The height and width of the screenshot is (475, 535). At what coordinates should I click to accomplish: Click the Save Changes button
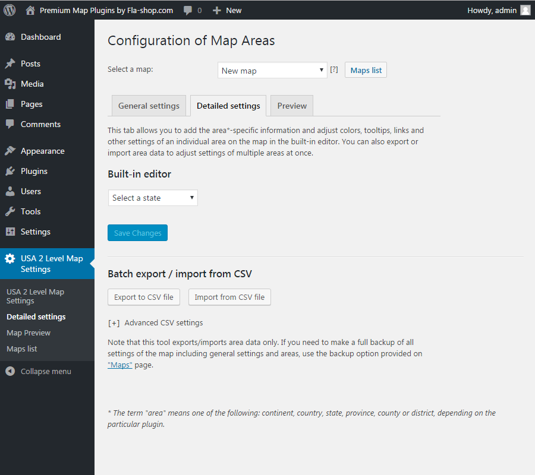point(137,233)
